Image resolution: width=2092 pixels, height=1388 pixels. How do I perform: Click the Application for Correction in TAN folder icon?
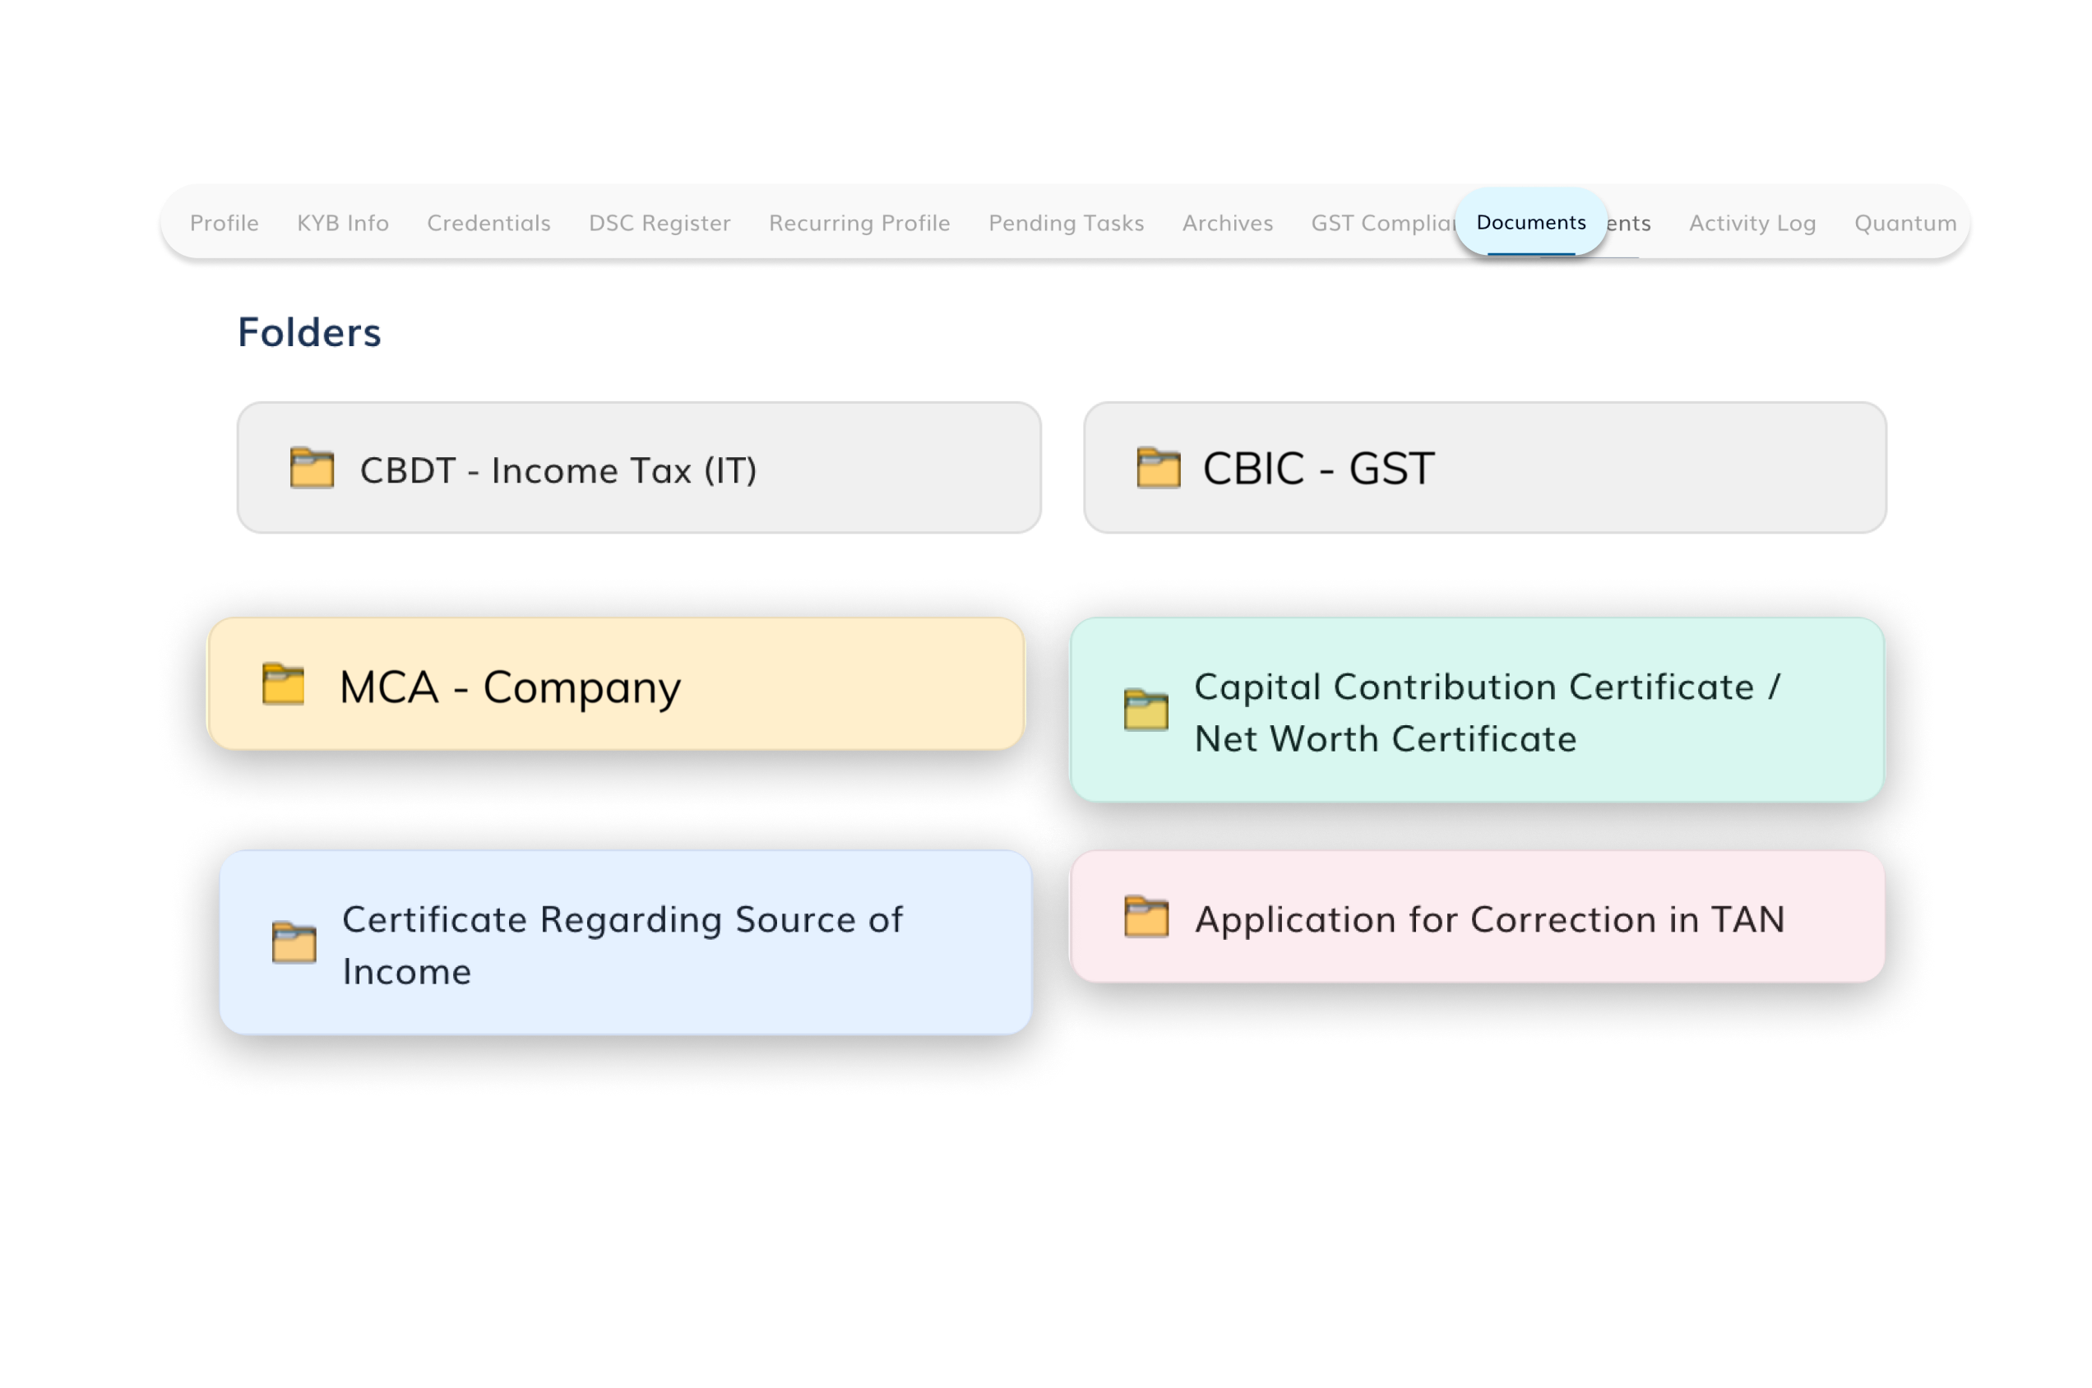(x=1146, y=917)
